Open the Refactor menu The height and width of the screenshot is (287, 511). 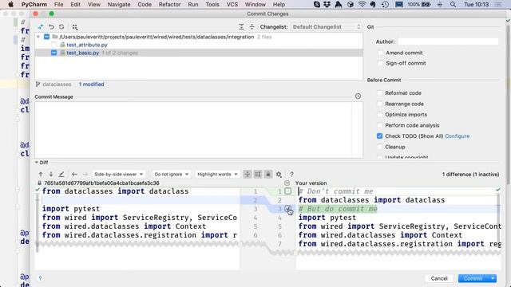[x=169, y=5]
